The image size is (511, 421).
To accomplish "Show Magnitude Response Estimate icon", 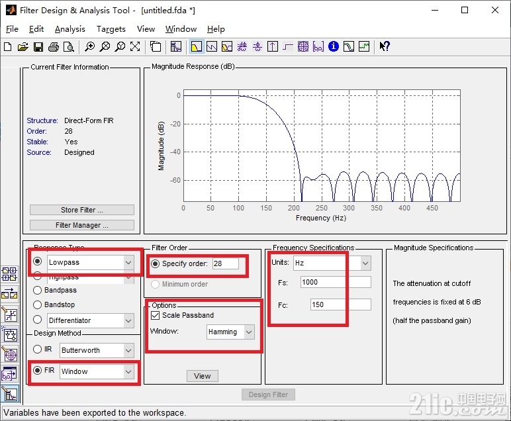I will click(349, 46).
